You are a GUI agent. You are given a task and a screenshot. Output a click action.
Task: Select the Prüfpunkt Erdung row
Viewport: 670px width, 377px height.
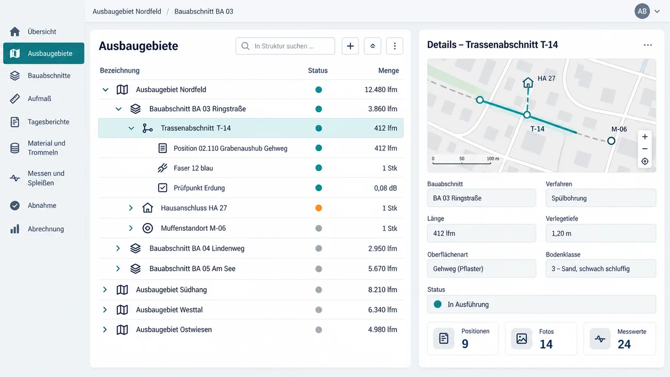250,188
